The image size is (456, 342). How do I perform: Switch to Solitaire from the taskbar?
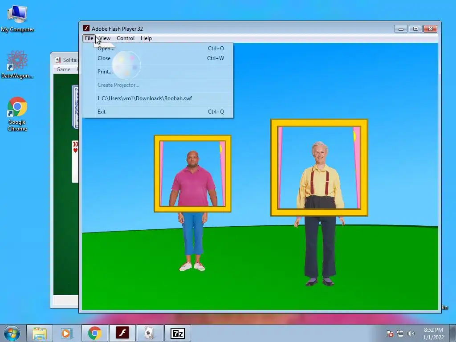(x=150, y=333)
